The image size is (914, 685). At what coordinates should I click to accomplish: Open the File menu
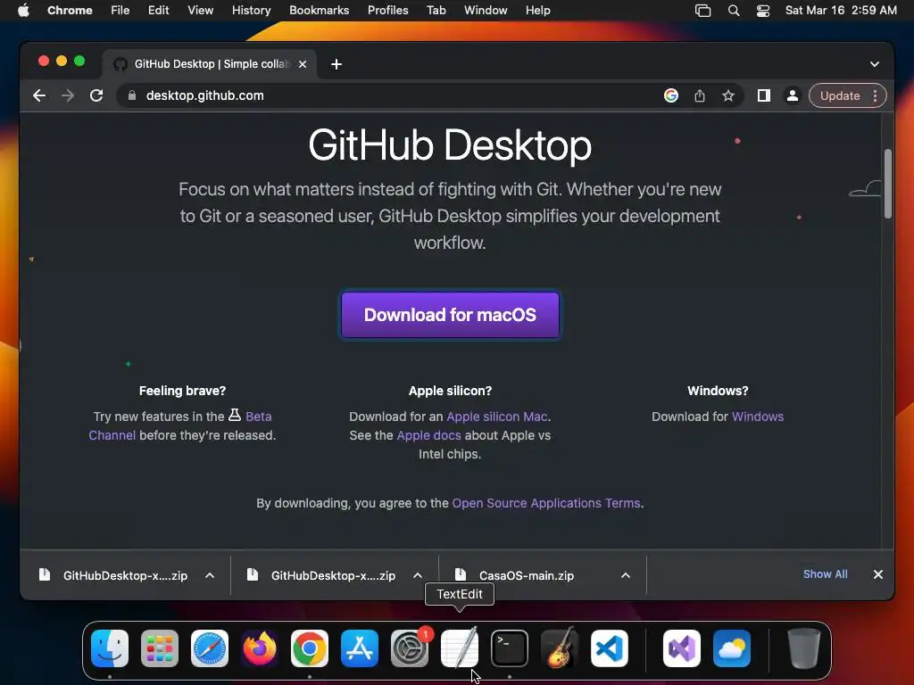click(120, 11)
